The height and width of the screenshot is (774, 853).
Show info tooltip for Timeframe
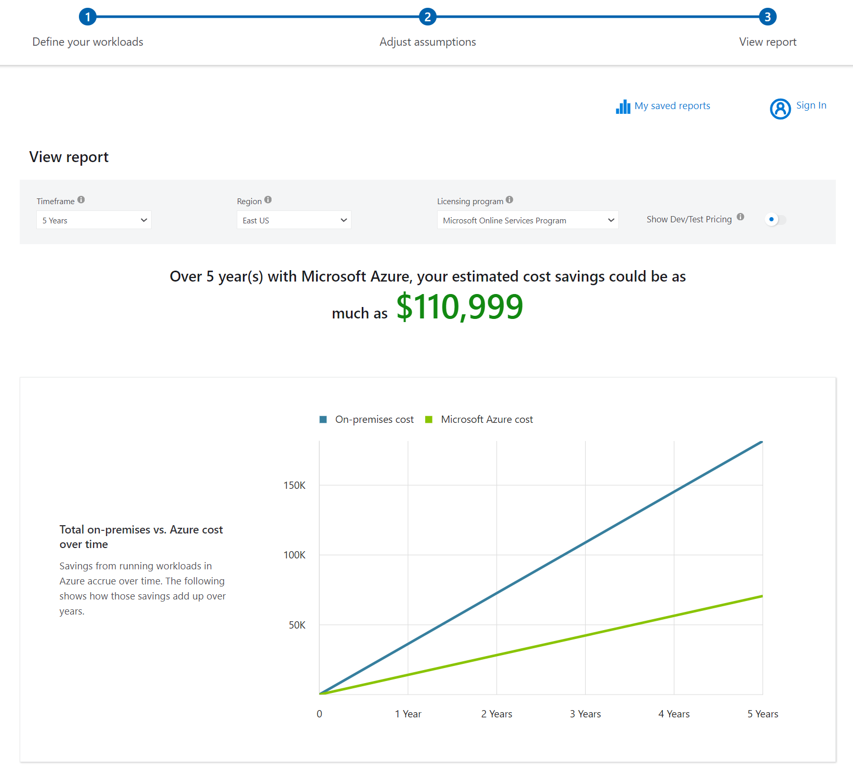pos(81,199)
